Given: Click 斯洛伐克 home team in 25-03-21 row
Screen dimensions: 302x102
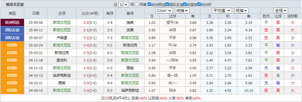Looking at the screenshot, I should tap(62, 53).
